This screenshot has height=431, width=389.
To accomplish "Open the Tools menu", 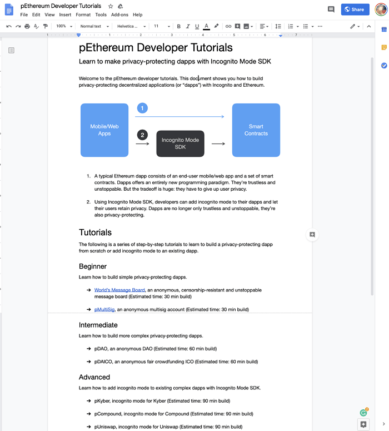I will click(101, 14).
